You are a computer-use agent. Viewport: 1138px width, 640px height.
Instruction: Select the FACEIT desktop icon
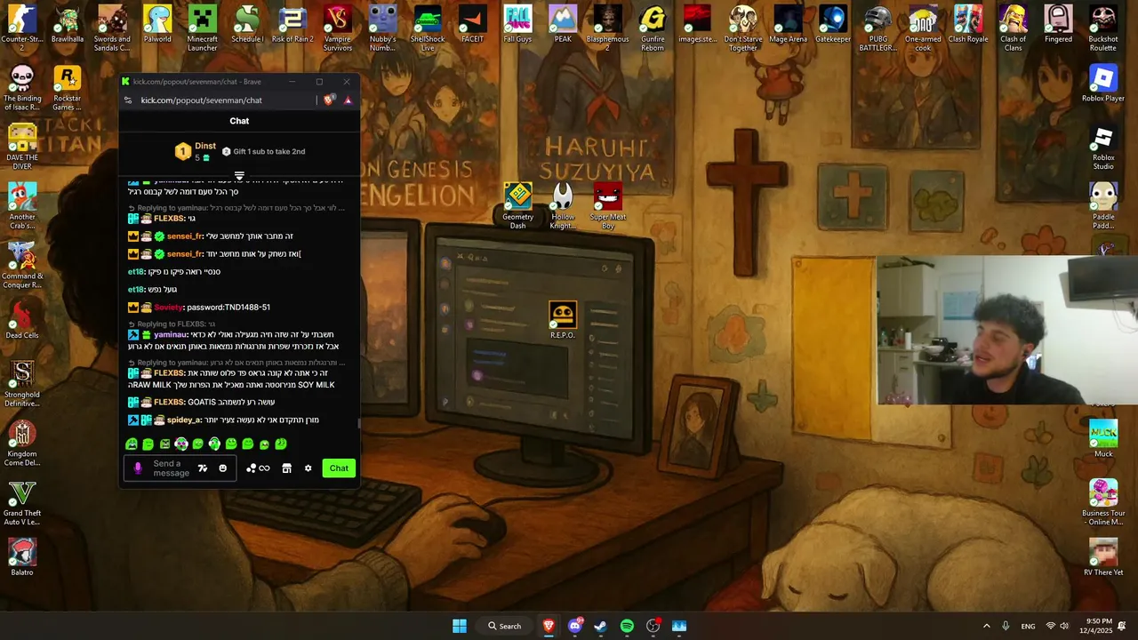click(473, 25)
